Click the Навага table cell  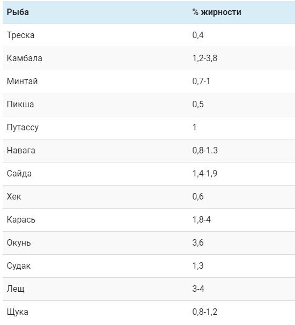click(x=21, y=150)
